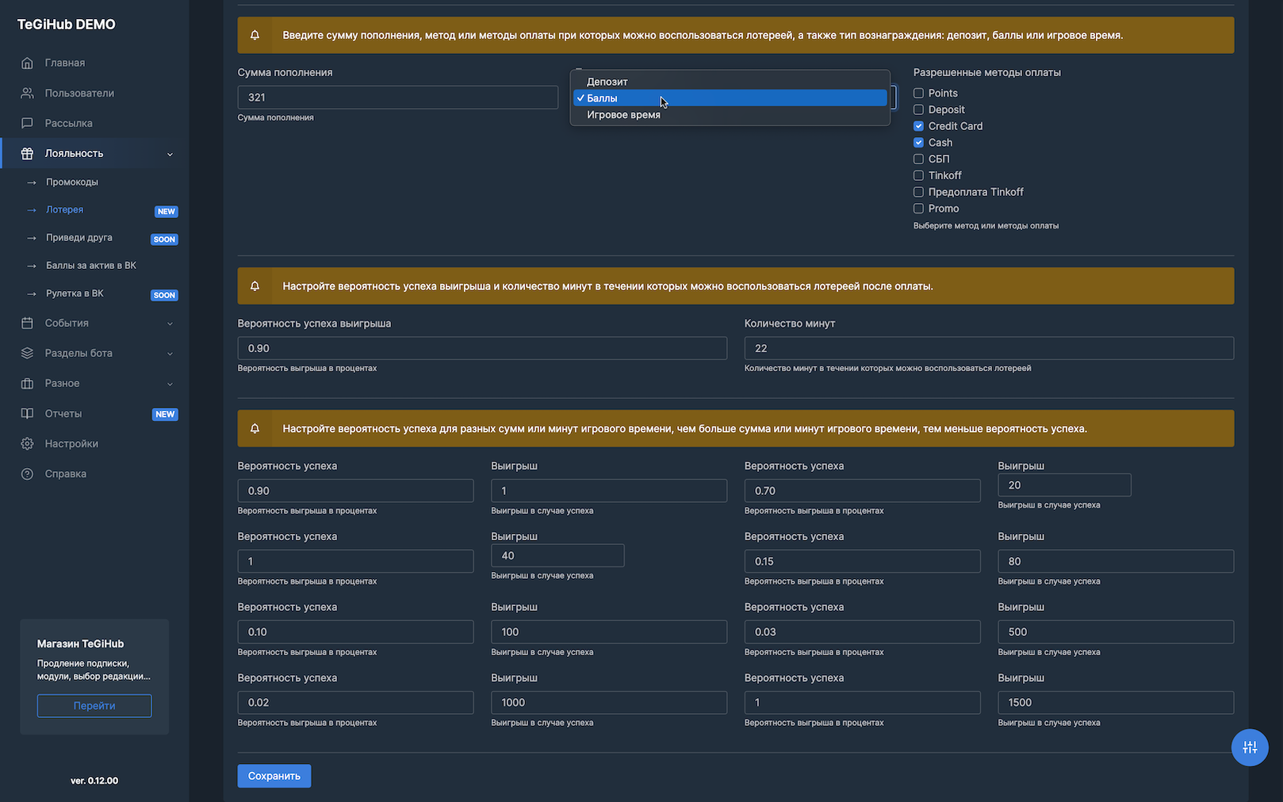
Task: Enable the Points payment method checkbox
Action: (918, 93)
